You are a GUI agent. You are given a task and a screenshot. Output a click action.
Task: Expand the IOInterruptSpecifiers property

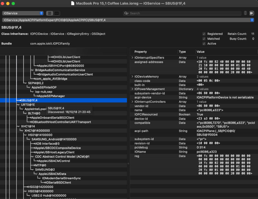click(132, 57)
